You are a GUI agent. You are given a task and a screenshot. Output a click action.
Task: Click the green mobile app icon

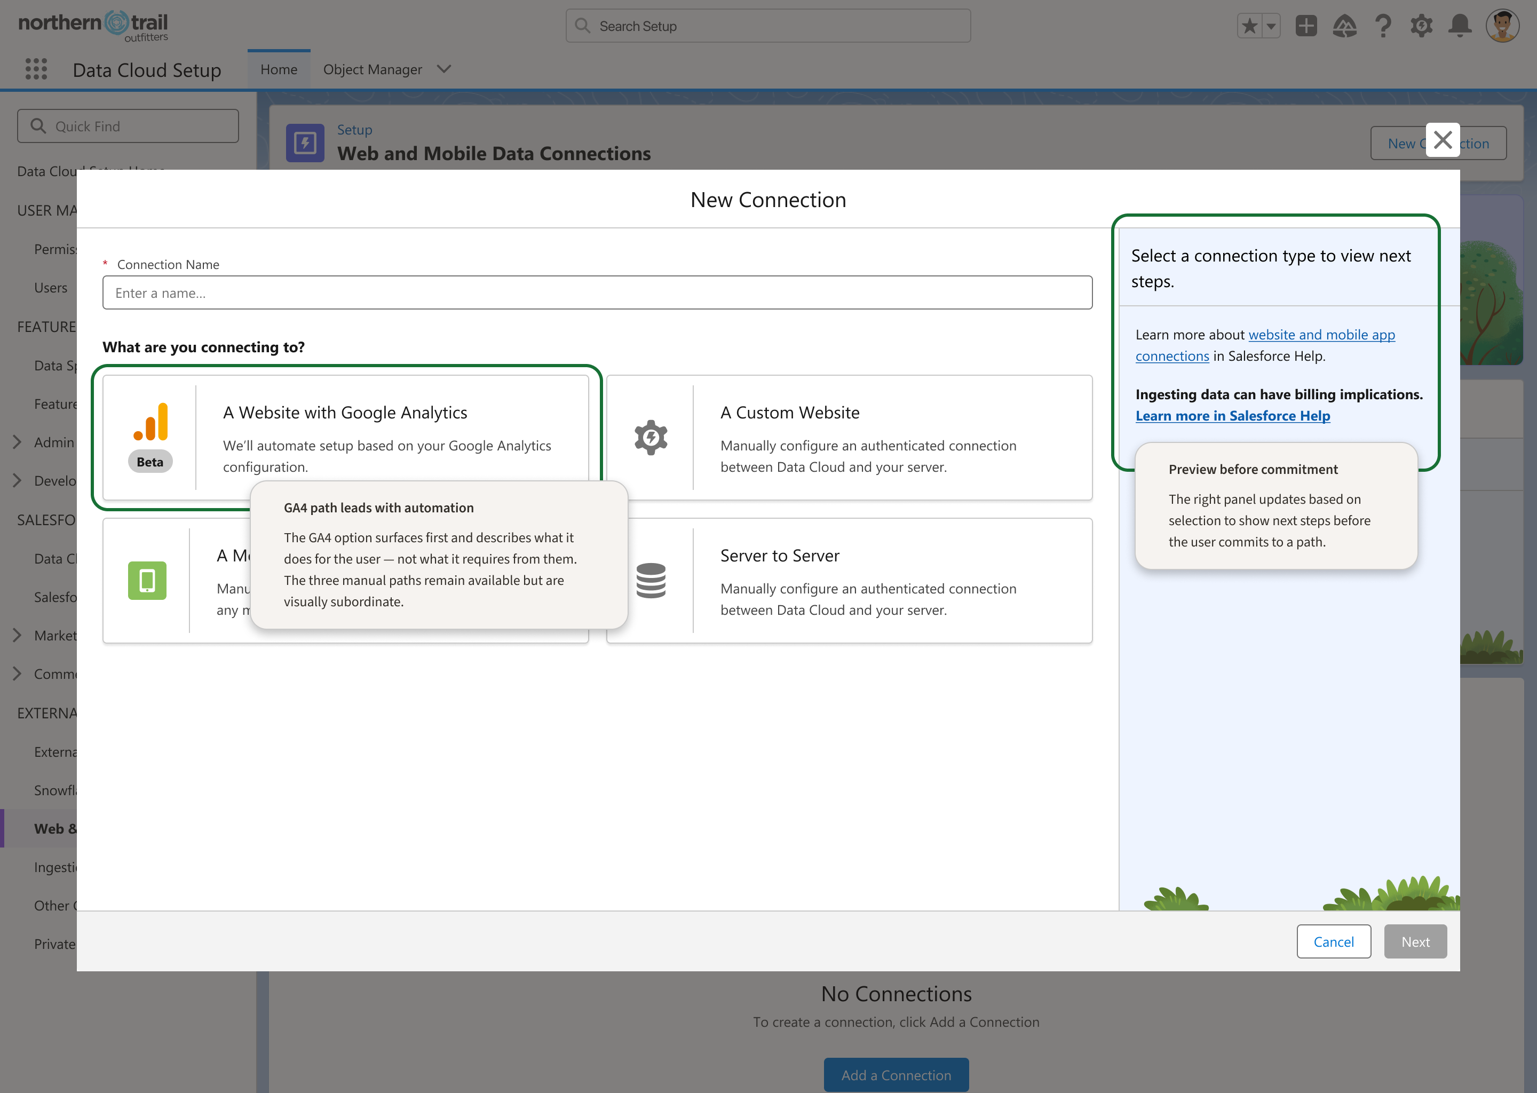tap(147, 580)
